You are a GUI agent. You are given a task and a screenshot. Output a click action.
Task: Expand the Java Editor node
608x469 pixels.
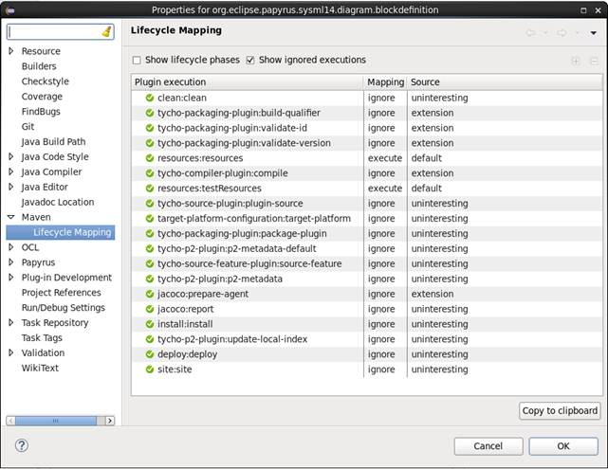click(x=11, y=187)
